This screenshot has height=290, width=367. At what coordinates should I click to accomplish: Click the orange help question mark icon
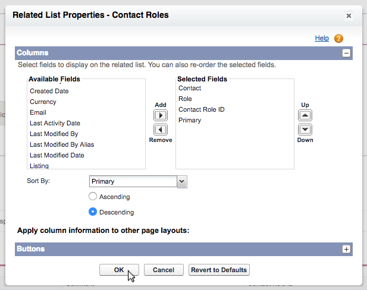338,39
